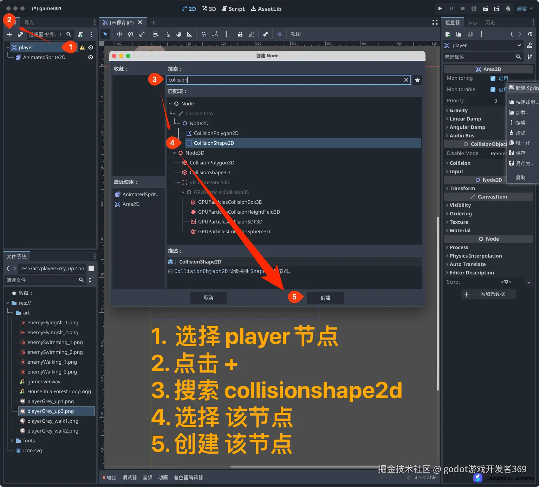Open the Inspector object manage tools icon

click(x=530, y=57)
